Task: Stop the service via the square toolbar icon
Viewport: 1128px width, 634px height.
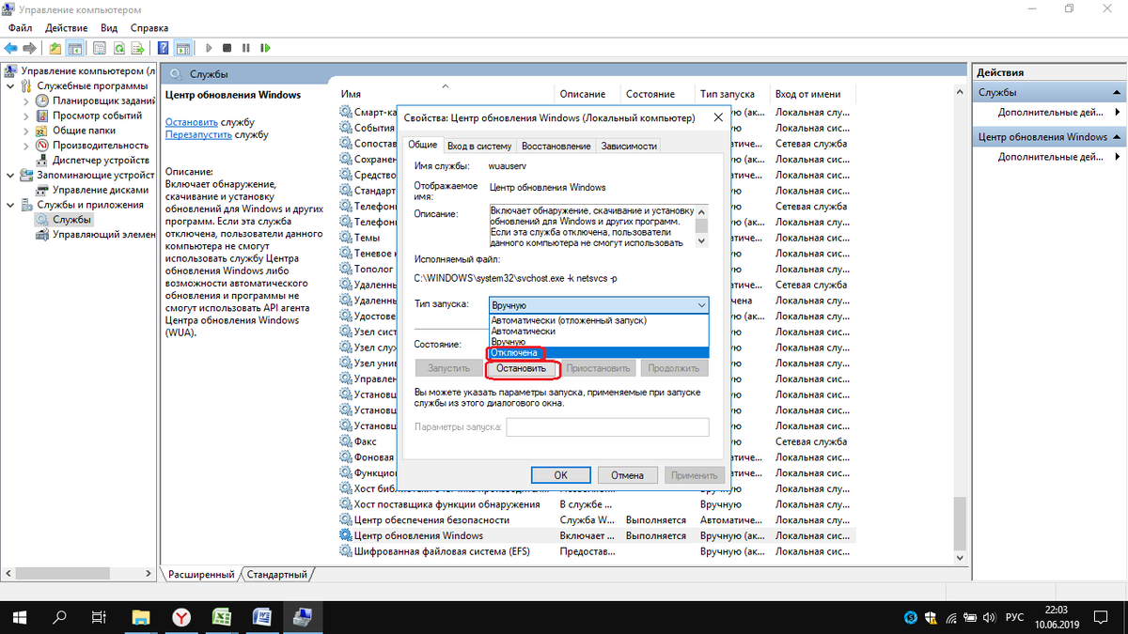Action: pyautogui.click(x=227, y=48)
